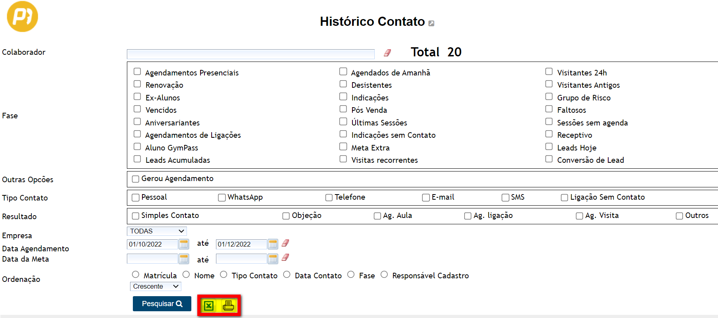Viewport: 718px width, 318px height.
Task: Click the printer icon to print
Action: pyautogui.click(x=228, y=306)
